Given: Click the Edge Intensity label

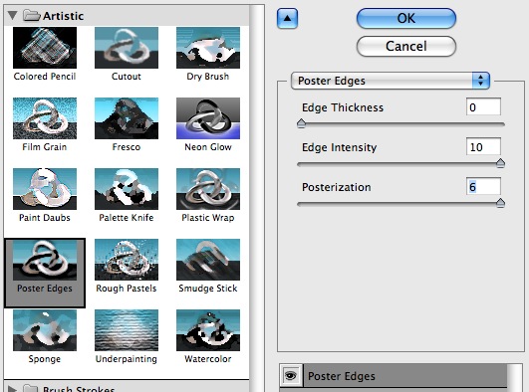Looking at the screenshot, I should point(339,147).
